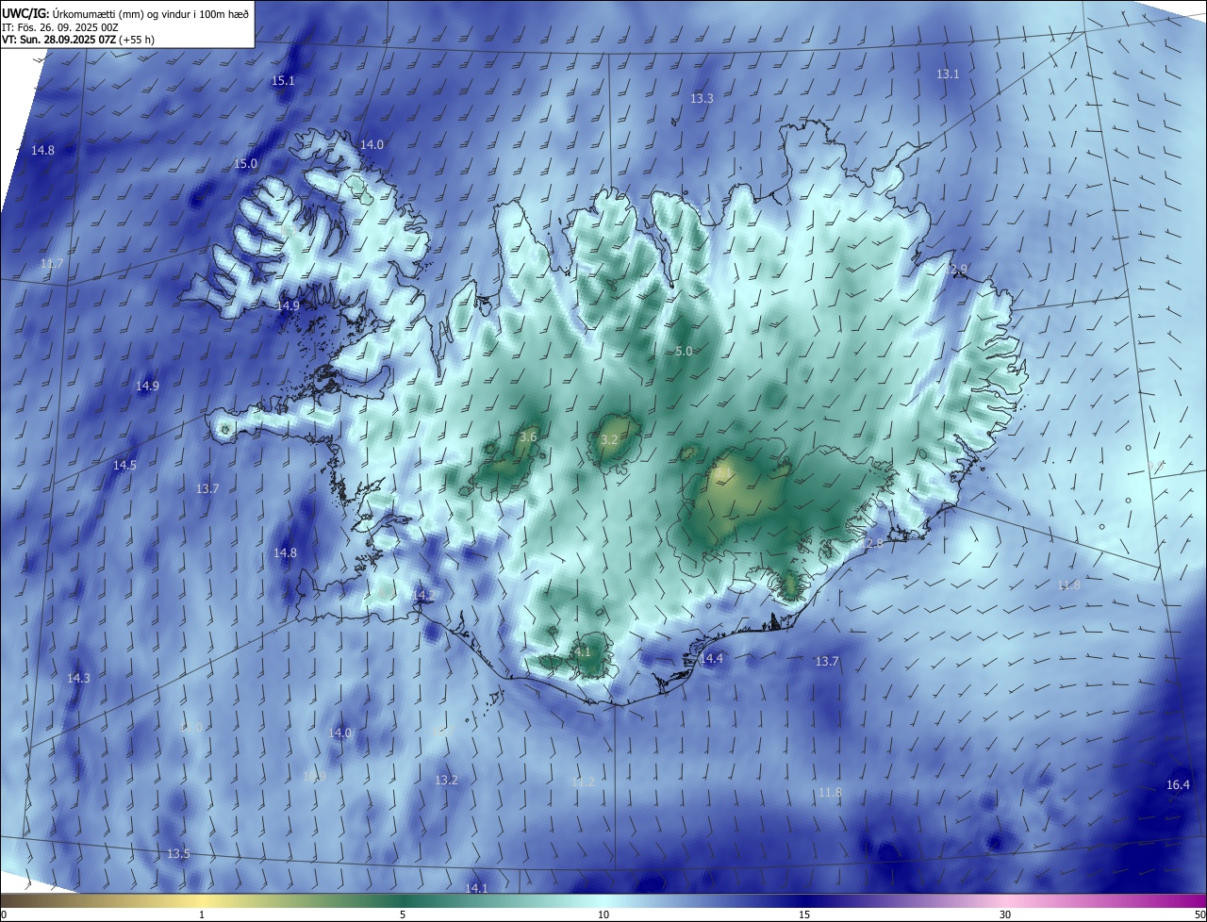Click the 14.4 value label
The width and height of the screenshot is (1207, 922).
(711, 659)
